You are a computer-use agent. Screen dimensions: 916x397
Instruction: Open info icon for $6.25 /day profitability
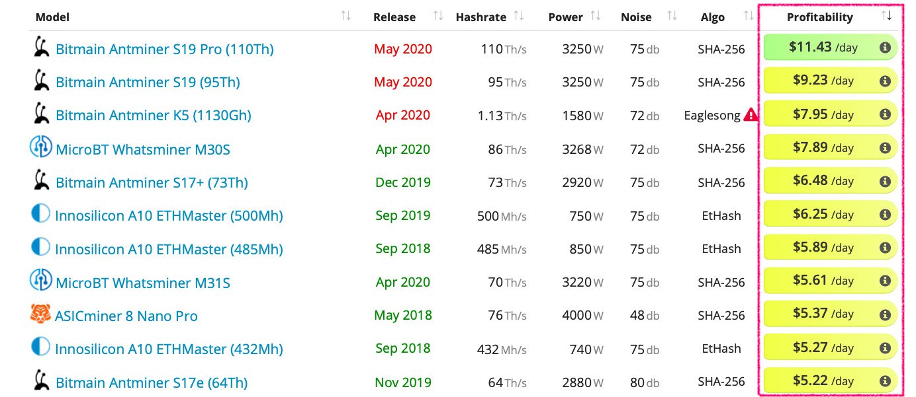pos(884,214)
